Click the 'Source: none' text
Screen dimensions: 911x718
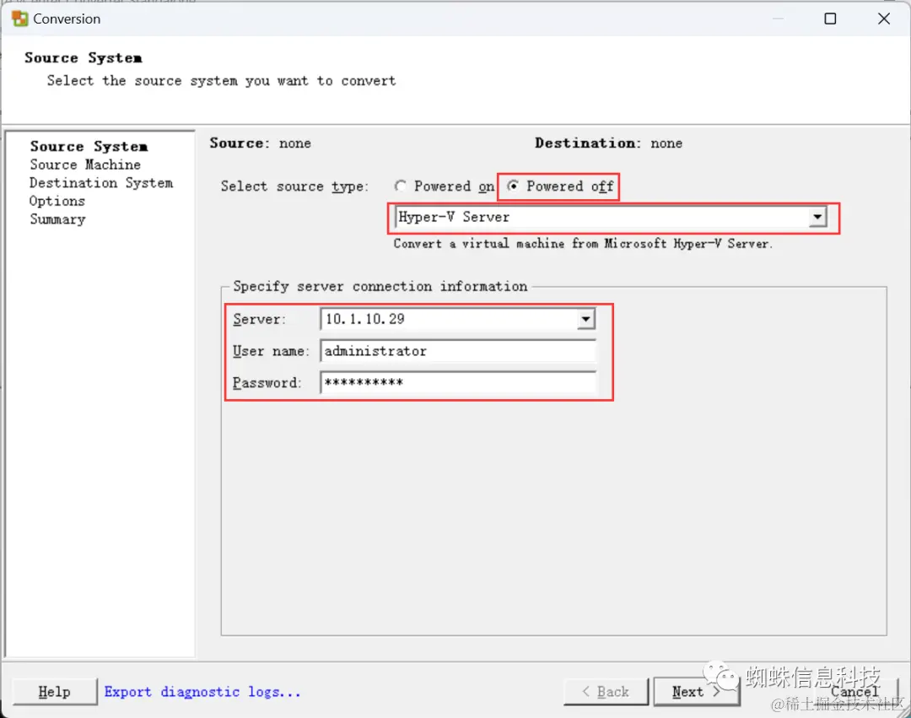[x=261, y=143]
